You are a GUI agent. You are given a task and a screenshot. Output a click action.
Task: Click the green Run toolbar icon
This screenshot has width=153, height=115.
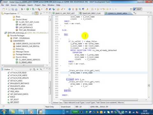tap(28, 9)
